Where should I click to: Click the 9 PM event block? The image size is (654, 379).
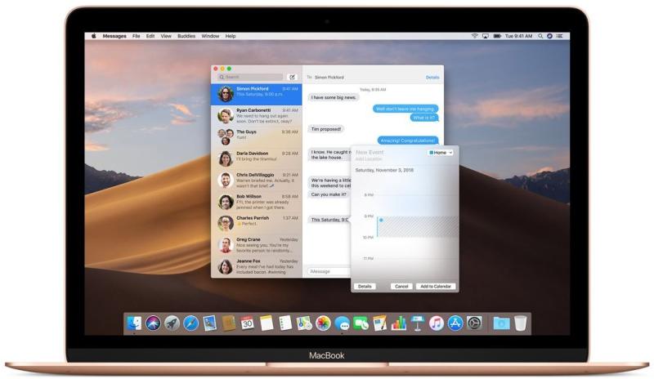coord(417,227)
